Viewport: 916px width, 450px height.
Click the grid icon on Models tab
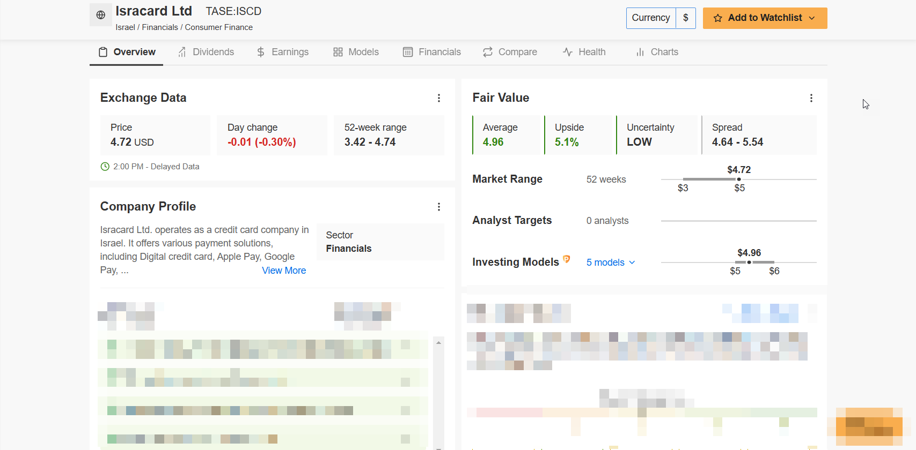coord(338,52)
